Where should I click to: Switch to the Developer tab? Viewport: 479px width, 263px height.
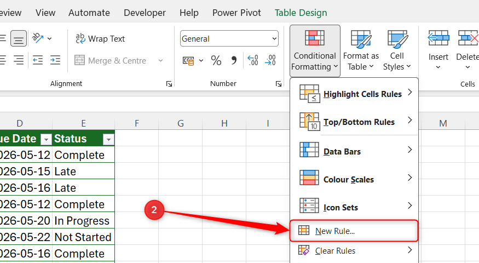click(145, 13)
